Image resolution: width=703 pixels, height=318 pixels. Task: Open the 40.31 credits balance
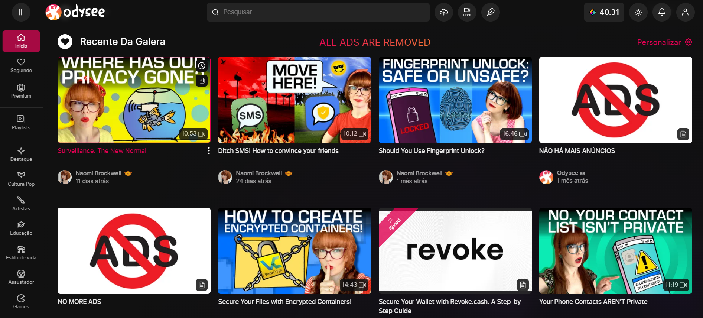(604, 12)
